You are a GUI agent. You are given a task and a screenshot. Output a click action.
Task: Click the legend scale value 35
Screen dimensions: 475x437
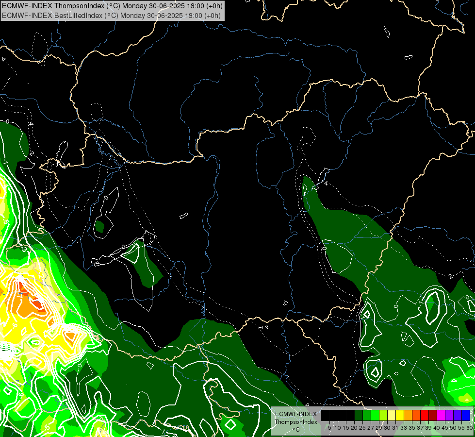(412, 428)
